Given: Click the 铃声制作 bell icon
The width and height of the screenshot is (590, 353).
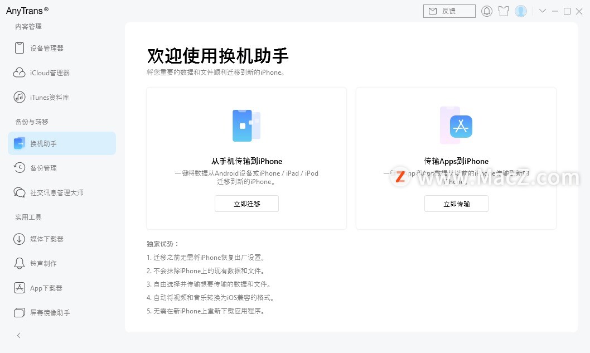Looking at the screenshot, I should click(x=19, y=263).
